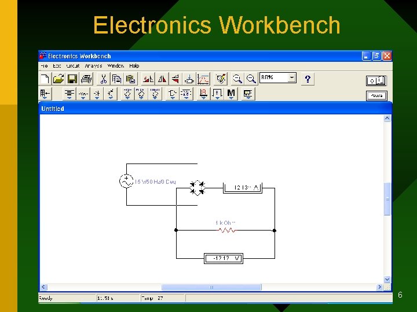Save the circuit with floppy icon
The height and width of the screenshot is (312, 417).
72,79
